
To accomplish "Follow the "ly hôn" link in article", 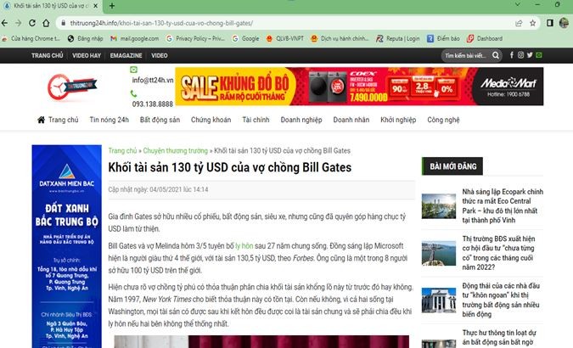I will [x=244, y=244].
